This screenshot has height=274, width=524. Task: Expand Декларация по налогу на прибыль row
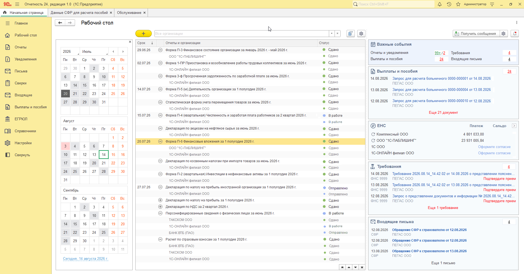(x=160, y=200)
